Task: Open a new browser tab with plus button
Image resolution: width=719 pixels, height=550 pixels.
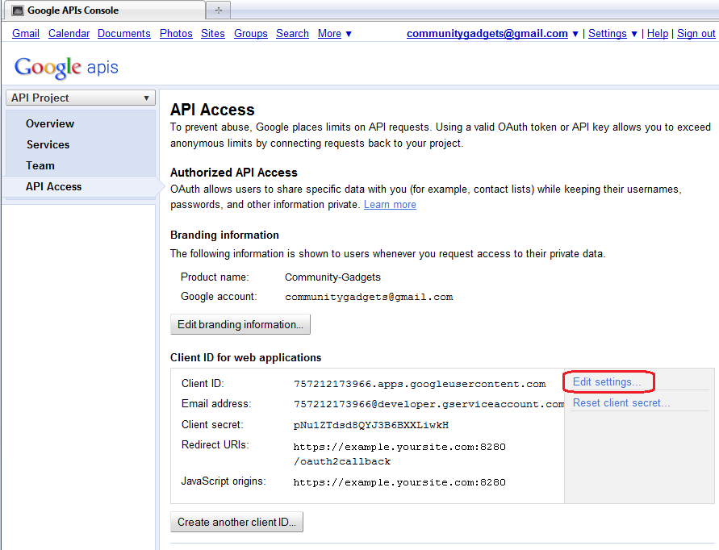Action: click(x=218, y=10)
